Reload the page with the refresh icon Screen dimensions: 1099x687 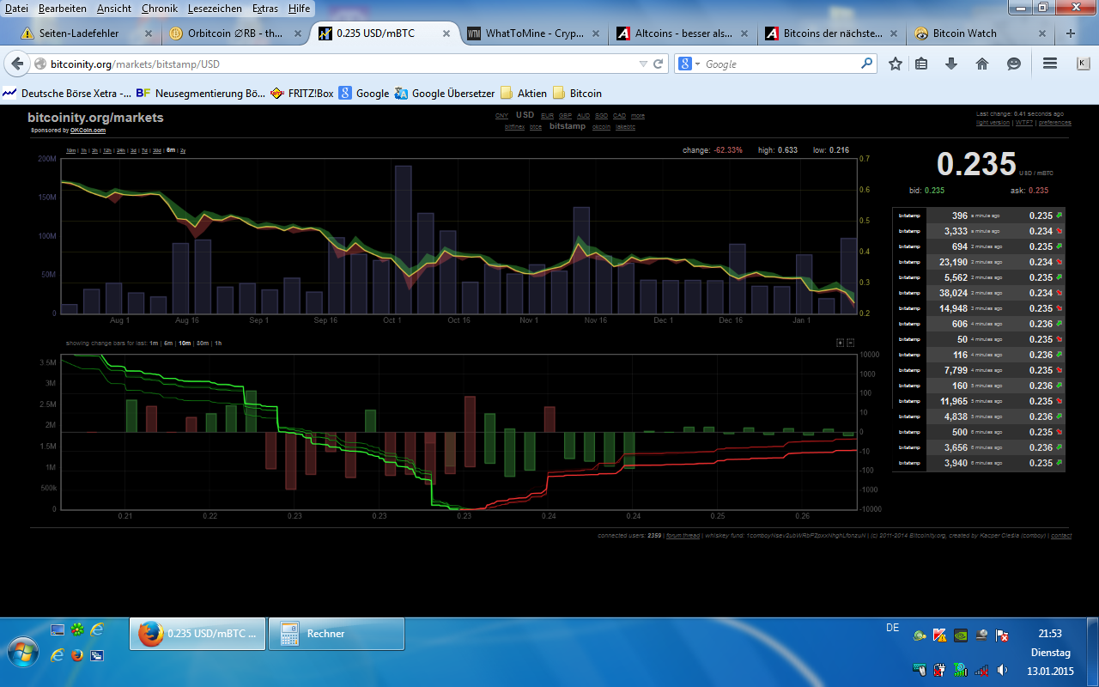click(x=659, y=64)
